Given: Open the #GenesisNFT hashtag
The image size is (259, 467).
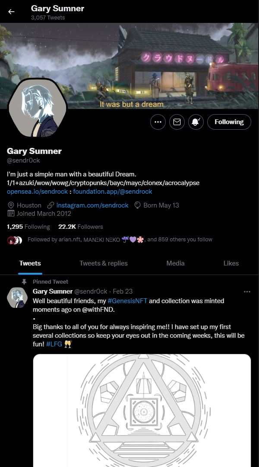Looking at the screenshot, I should (127, 301).
